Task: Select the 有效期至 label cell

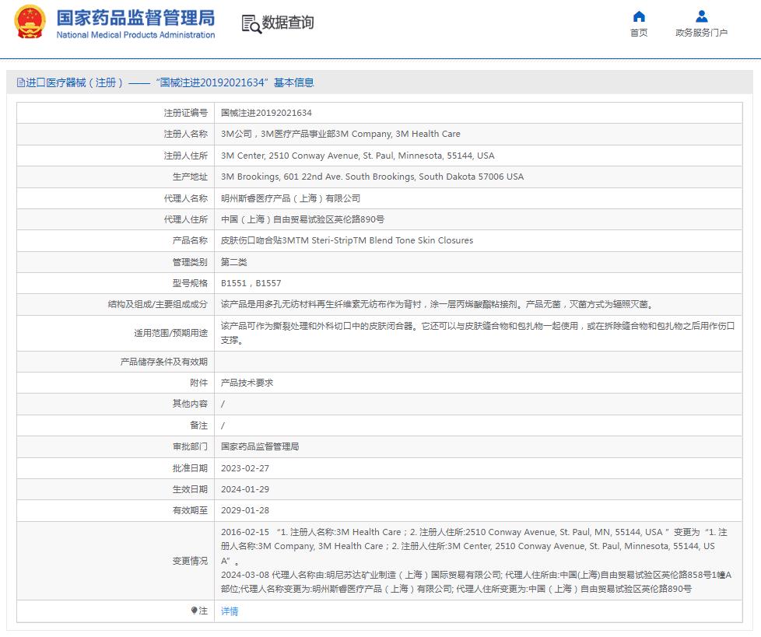Action: (115, 510)
